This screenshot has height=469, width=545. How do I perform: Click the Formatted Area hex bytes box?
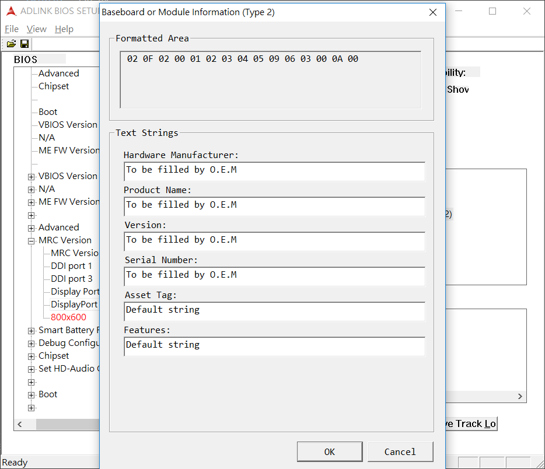click(x=270, y=80)
